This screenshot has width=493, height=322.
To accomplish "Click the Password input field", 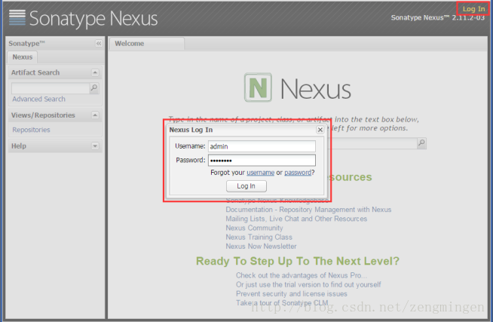I will tap(262, 160).
